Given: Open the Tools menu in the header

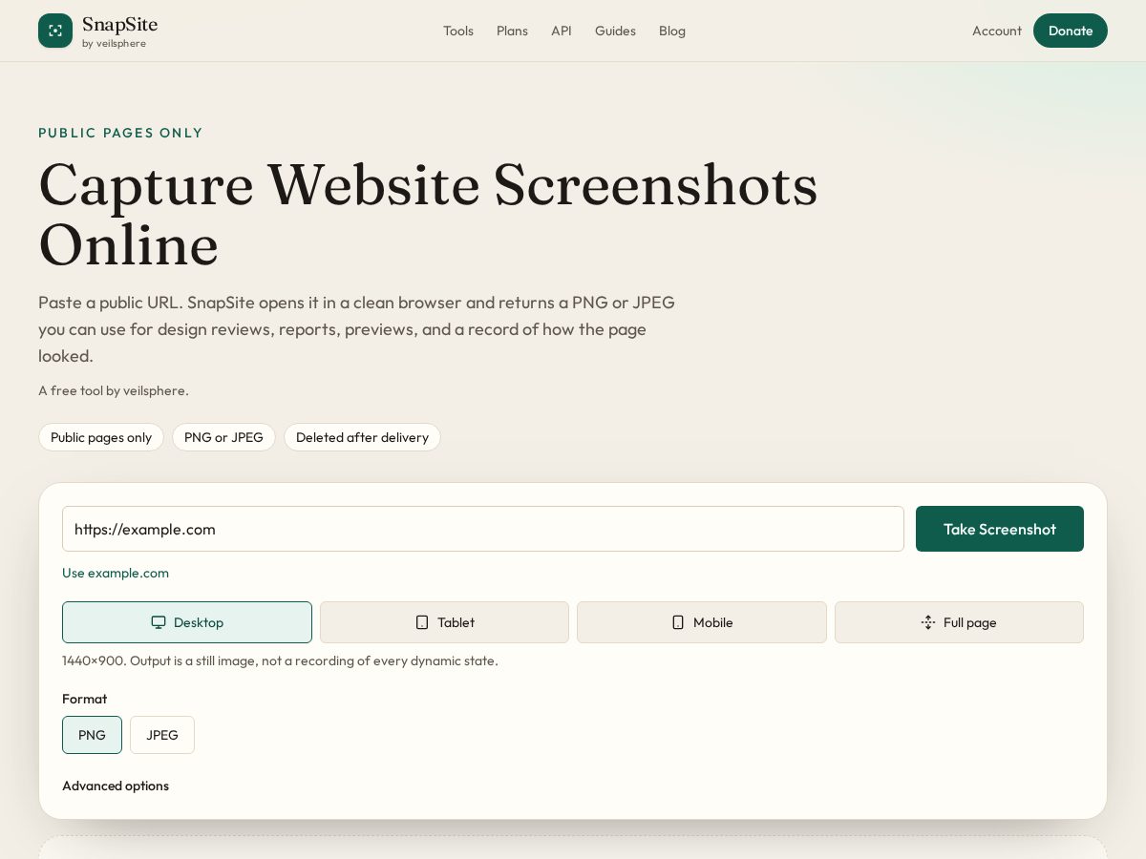Looking at the screenshot, I should (458, 31).
